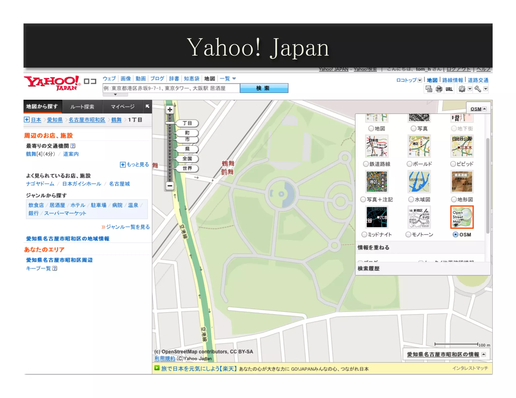Open the wrench icon dropdown arrow
The height and width of the screenshot is (398, 516).
coord(486,89)
